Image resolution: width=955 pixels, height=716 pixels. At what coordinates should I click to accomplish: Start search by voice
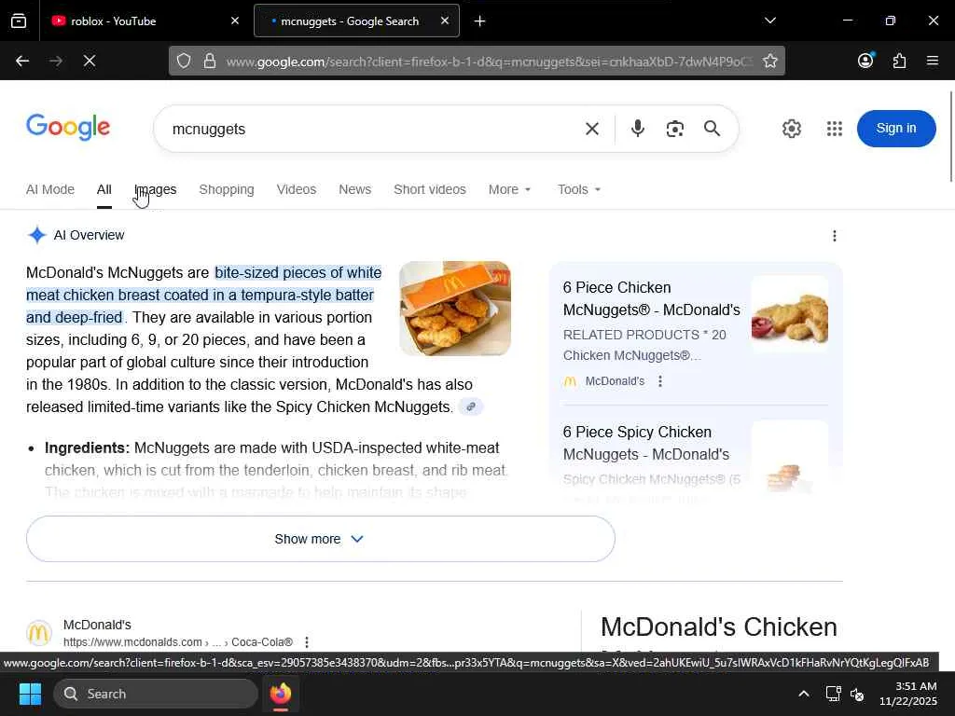[638, 129]
